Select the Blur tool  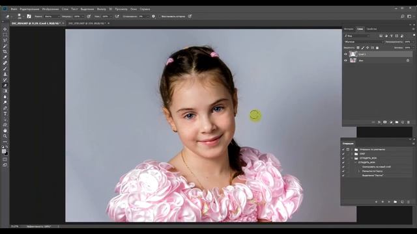coord(5,97)
